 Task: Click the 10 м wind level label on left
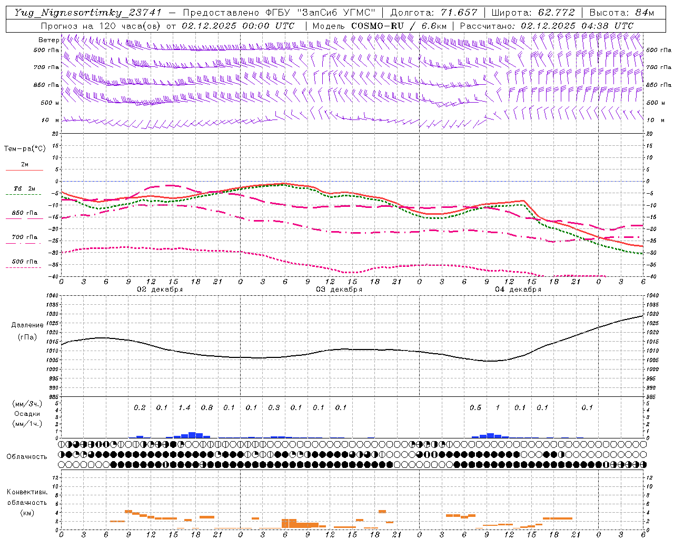pos(50,120)
